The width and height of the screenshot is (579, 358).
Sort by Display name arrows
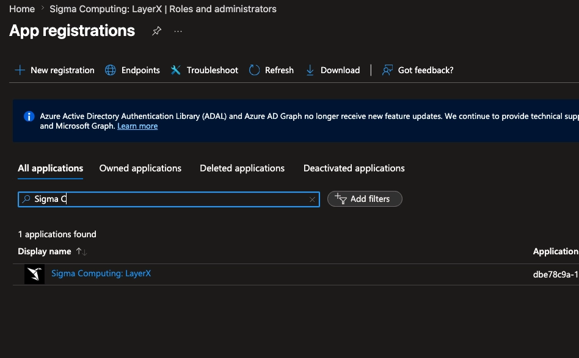(81, 251)
